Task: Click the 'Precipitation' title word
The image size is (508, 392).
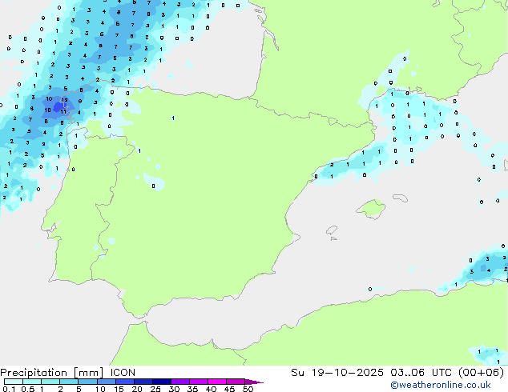Action: click(x=34, y=373)
